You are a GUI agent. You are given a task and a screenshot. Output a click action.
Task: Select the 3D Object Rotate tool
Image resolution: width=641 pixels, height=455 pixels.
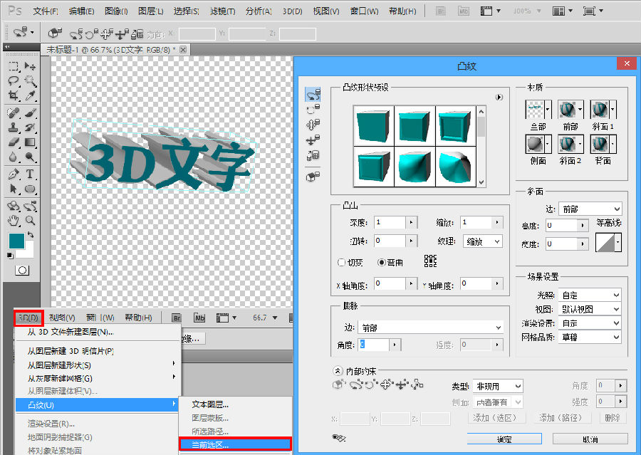[14, 206]
